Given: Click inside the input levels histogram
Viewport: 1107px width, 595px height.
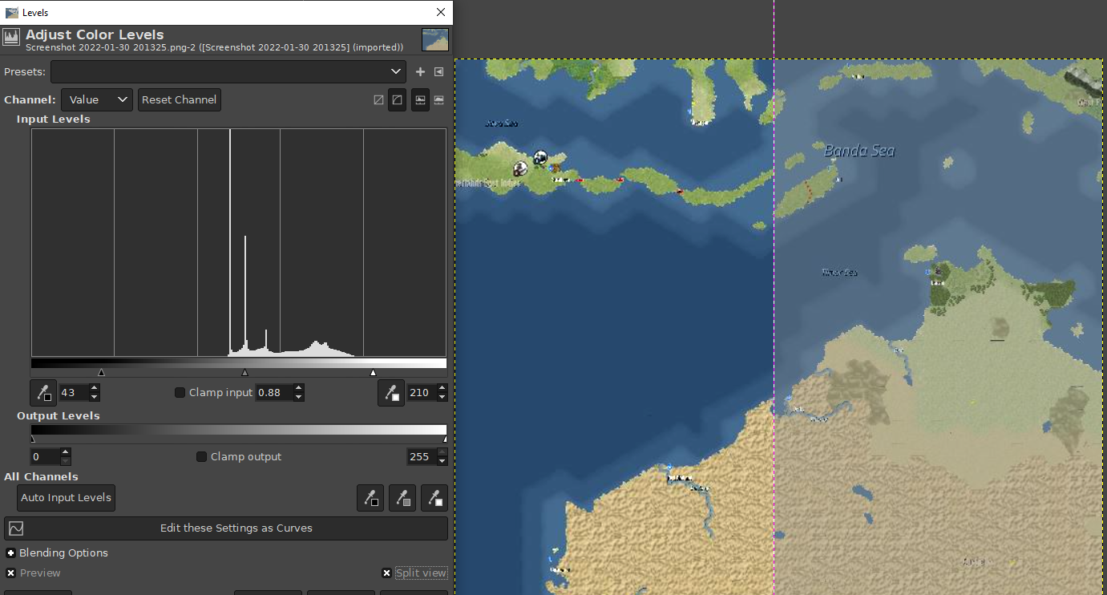Looking at the screenshot, I should 239,242.
